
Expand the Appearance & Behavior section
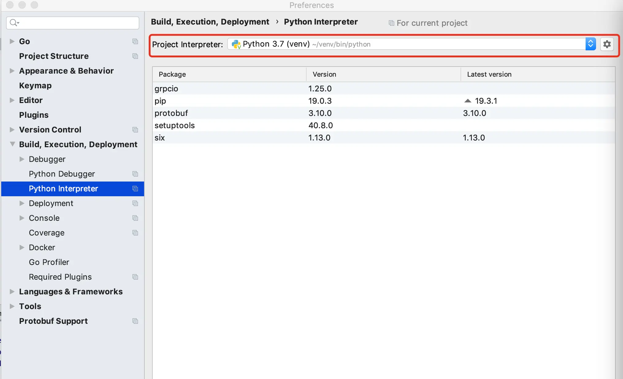point(12,71)
